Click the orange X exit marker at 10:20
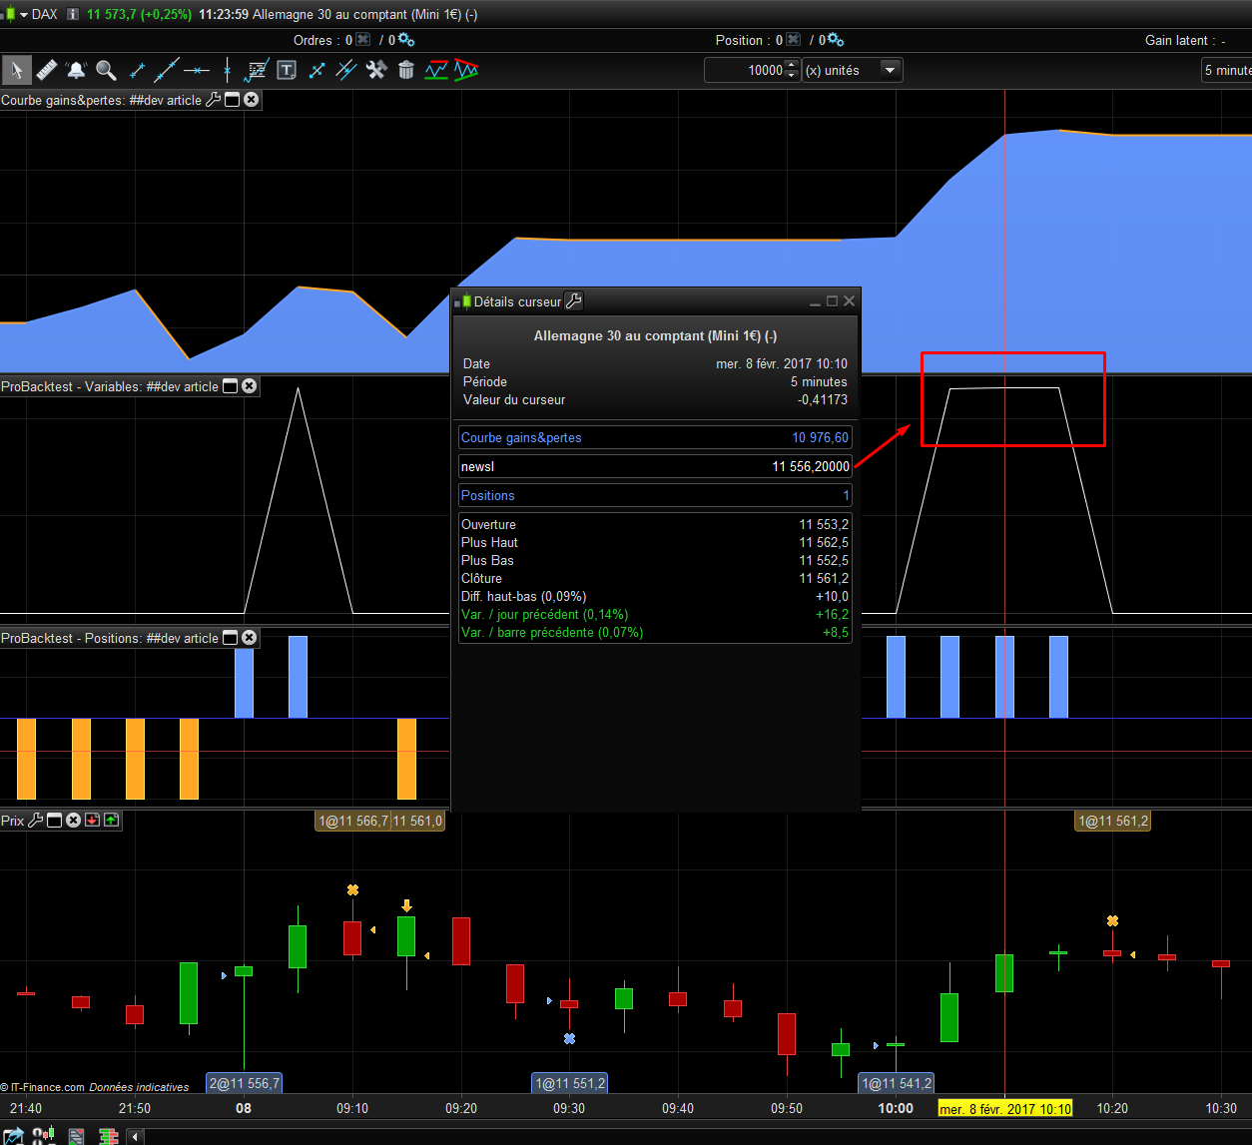The width and height of the screenshot is (1252, 1145). (1112, 920)
